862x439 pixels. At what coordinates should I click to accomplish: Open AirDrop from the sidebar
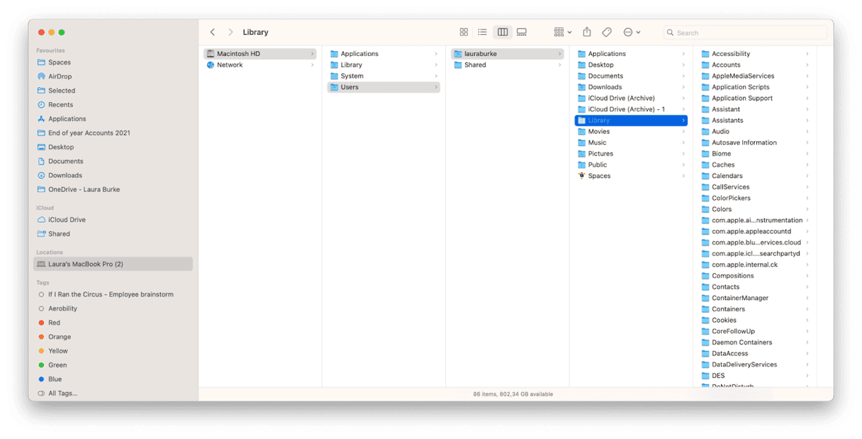(61, 76)
